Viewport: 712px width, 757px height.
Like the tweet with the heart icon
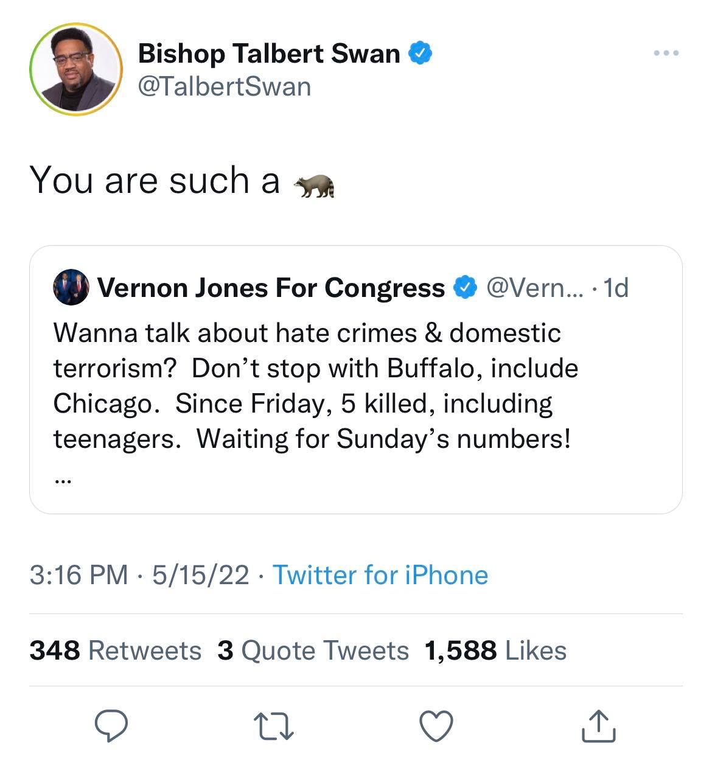tap(436, 726)
